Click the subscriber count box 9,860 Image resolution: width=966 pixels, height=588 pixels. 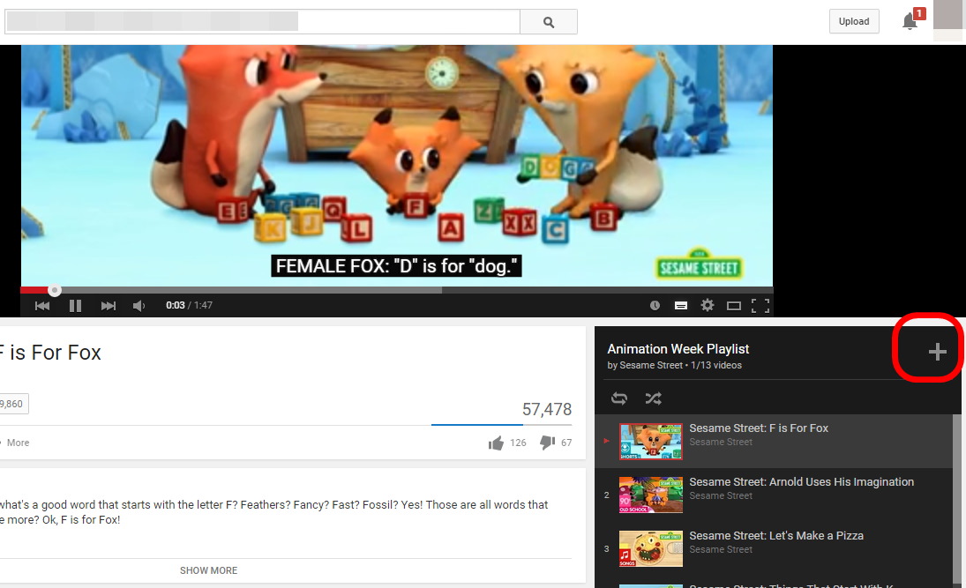(x=13, y=404)
